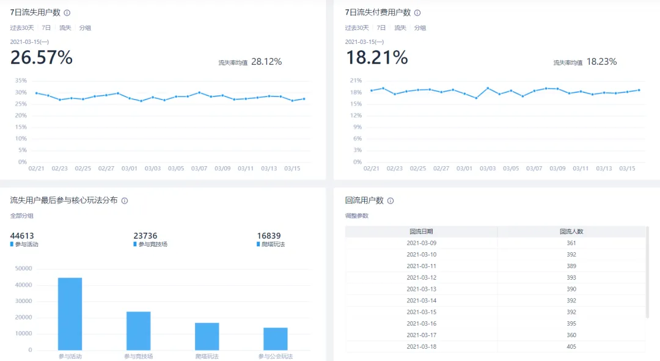This screenshot has height=361, width=660.
Task: Click value 405 in 回流人数 column
Action: click(x=571, y=347)
